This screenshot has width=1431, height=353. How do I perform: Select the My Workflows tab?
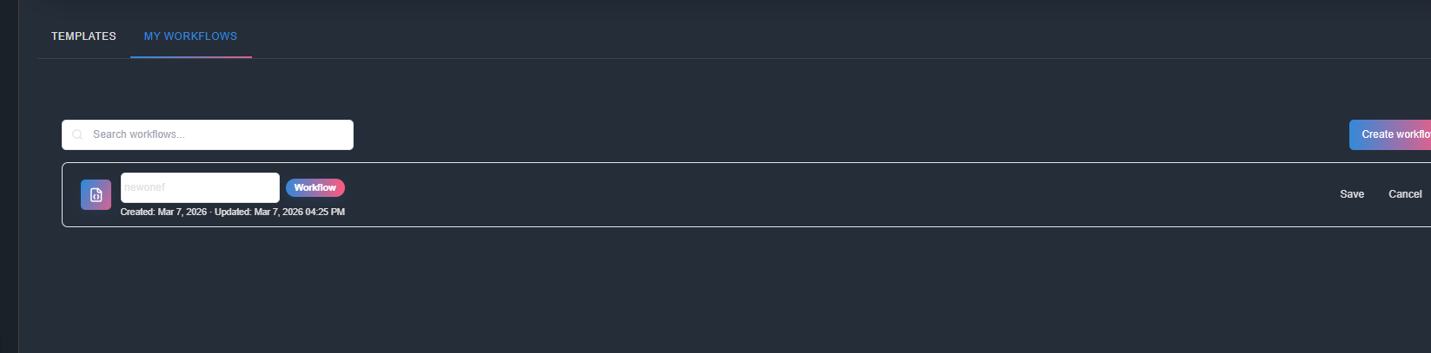tap(190, 36)
